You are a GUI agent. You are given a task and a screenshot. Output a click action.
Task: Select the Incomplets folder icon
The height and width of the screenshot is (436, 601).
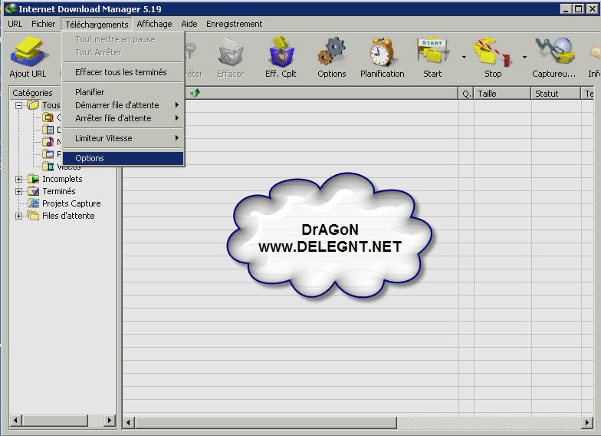tap(34, 179)
